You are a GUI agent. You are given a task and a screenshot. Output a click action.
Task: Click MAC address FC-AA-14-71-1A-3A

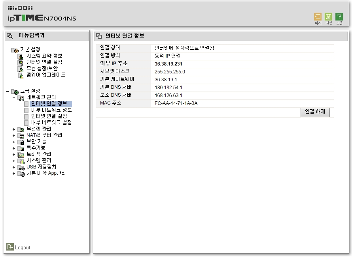click(176, 103)
